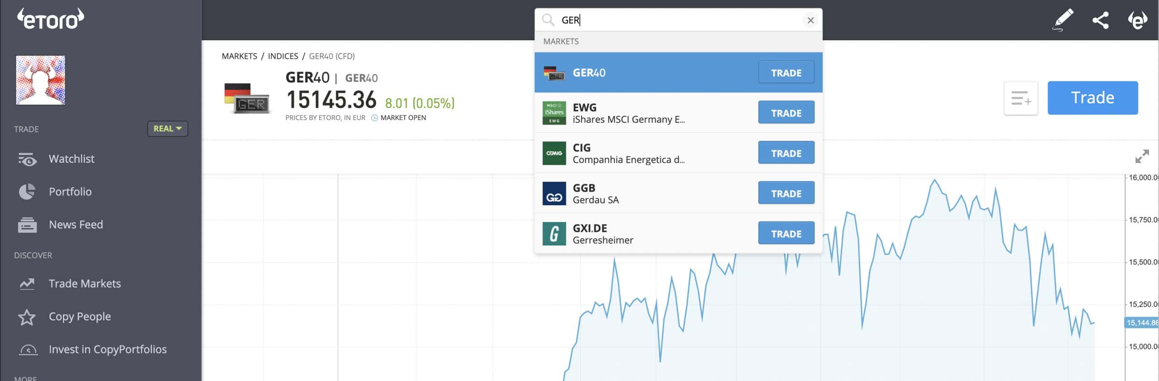Click the EWG iShares logo

tap(554, 113)
